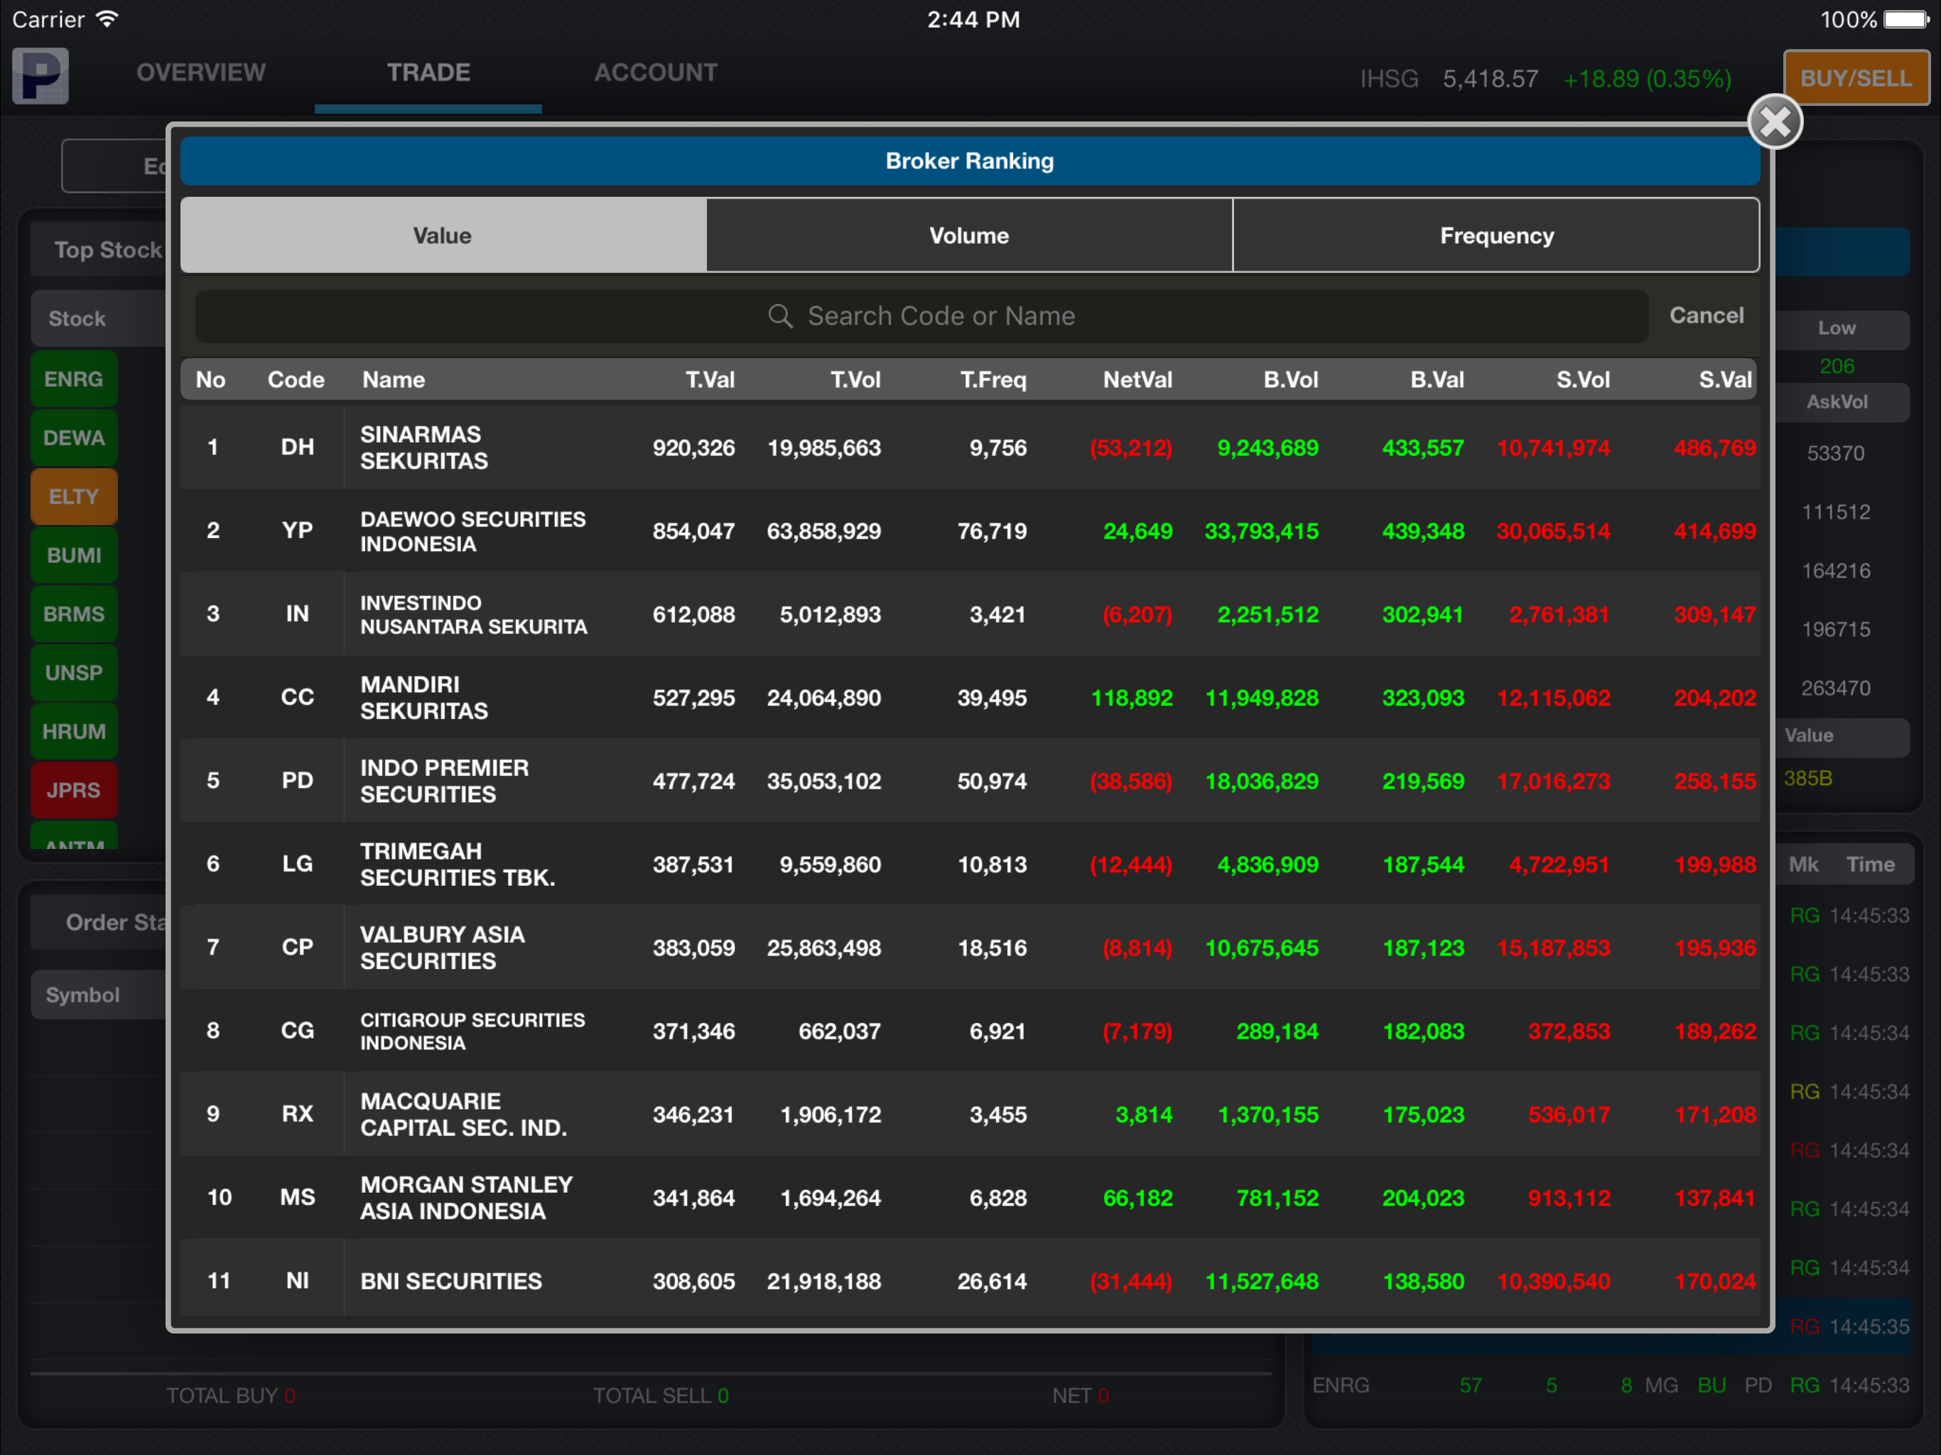
Task: Select the MANDIRI SEKURITAS broker row
Action: [x=970, y=698]
